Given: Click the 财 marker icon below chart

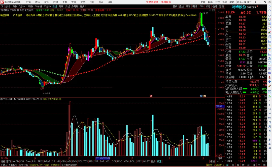Looking at the screenshot, I should tap(201, 96).
